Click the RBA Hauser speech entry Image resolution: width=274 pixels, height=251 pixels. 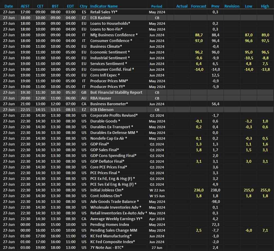click(101, 98)
